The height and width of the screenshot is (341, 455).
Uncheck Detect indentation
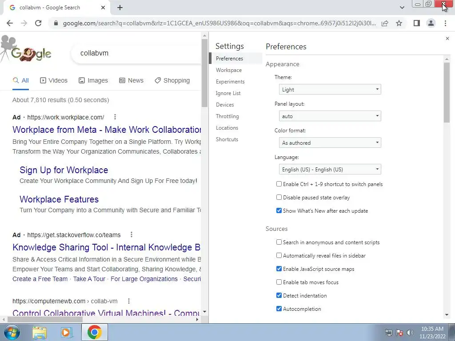click(279, 295)
